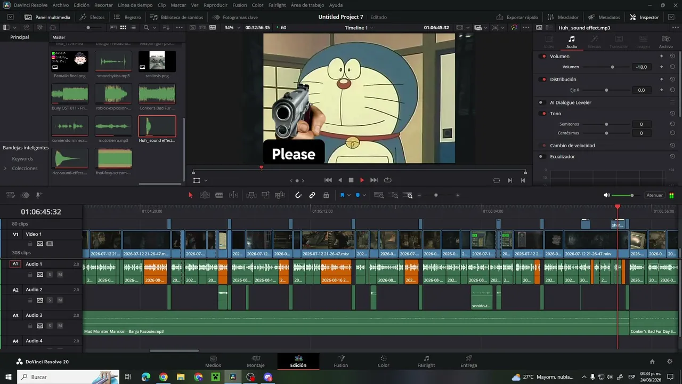The image size is (682, 384).
Task: Switch to the Fairlight page tab
Action: [426, 361]
